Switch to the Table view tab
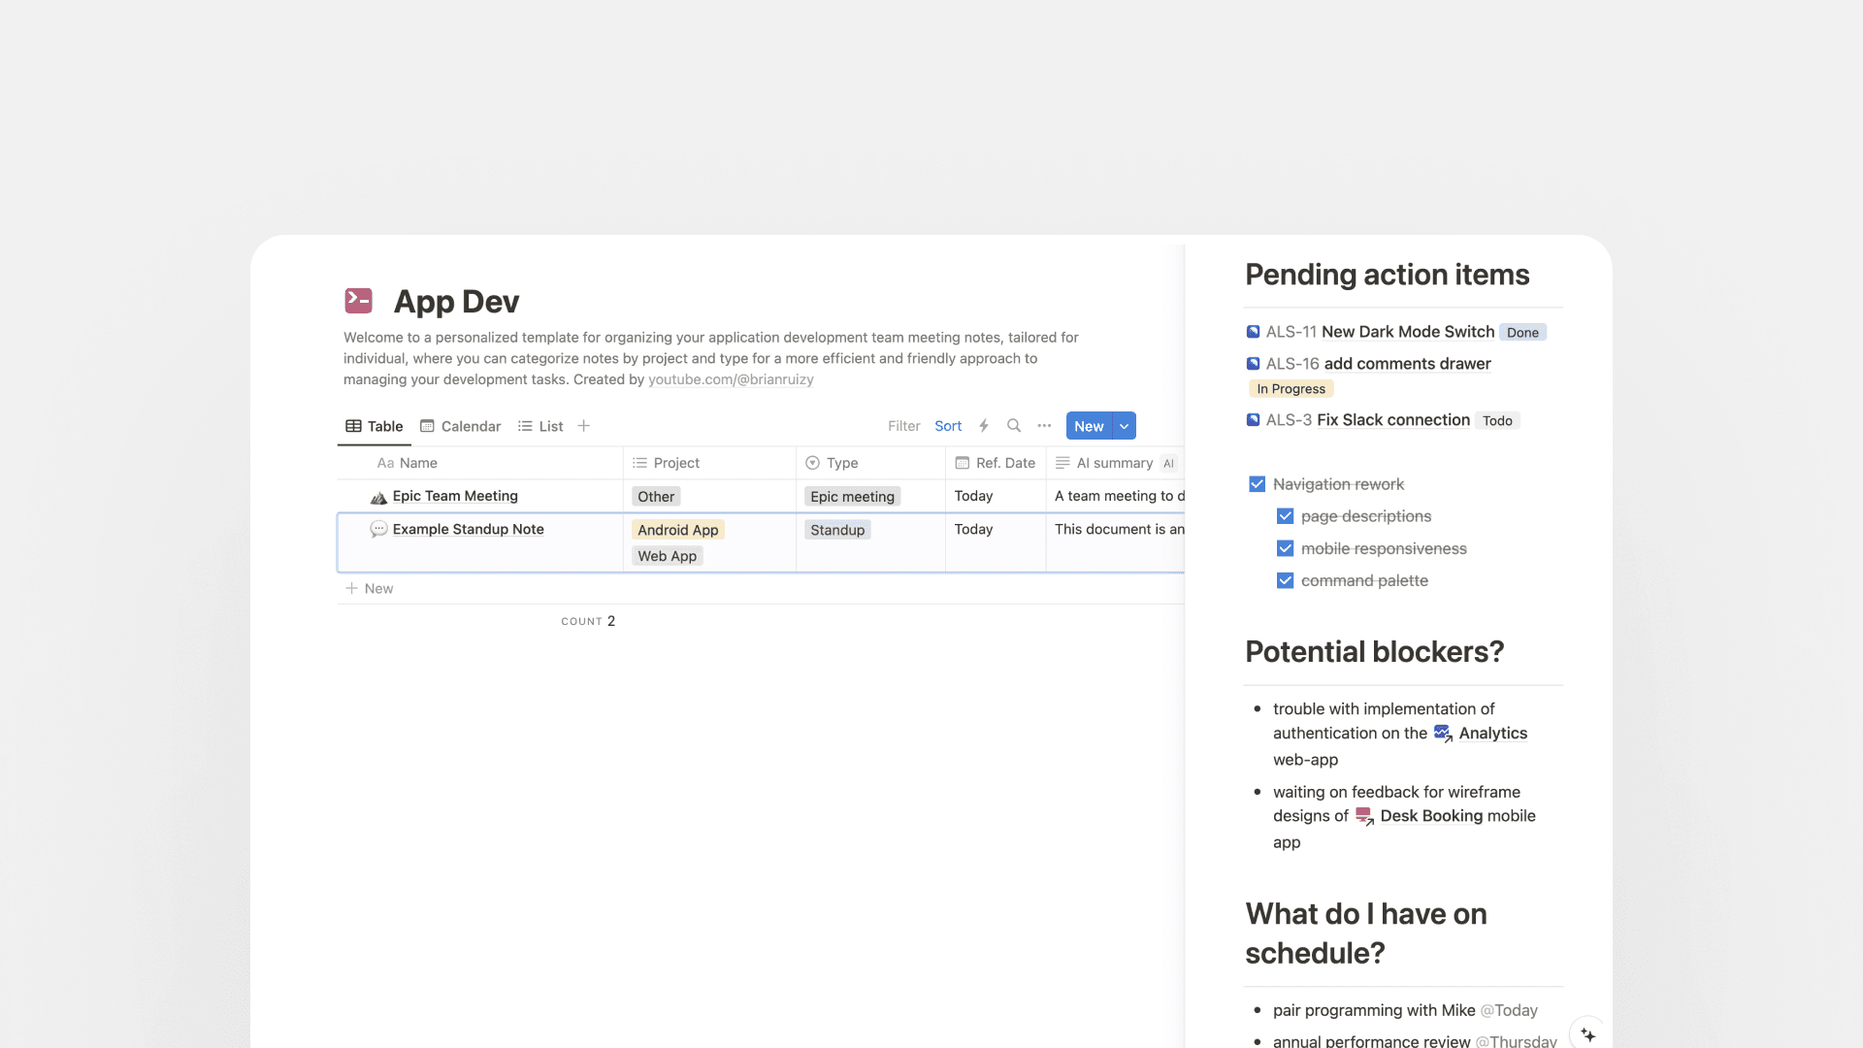Viewport: 1863px width, 1048px height. coord(375,426)
